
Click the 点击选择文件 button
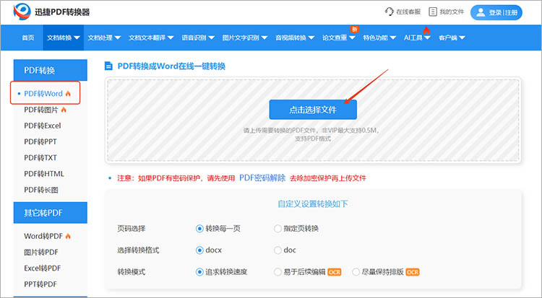pyautogui.click(x=313, y=110)
